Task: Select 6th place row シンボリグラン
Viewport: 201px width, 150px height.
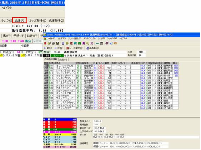Action: 111,78
